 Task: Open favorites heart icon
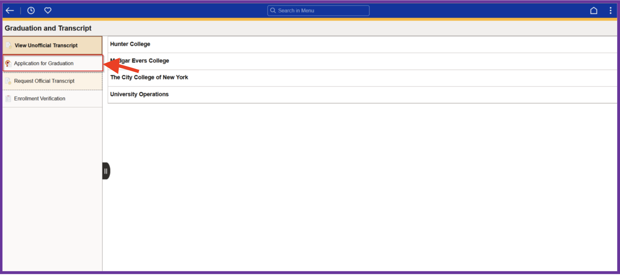[x=48, y=11]
